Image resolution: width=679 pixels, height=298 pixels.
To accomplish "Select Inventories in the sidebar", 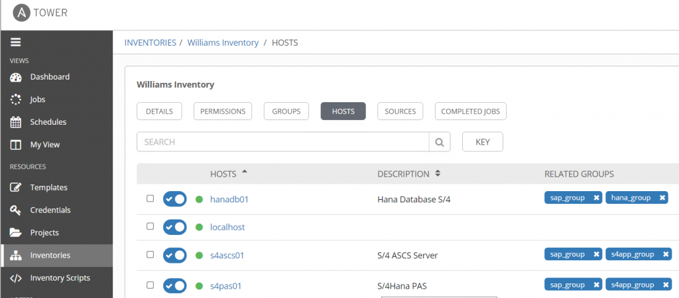I will pos(56,255).
